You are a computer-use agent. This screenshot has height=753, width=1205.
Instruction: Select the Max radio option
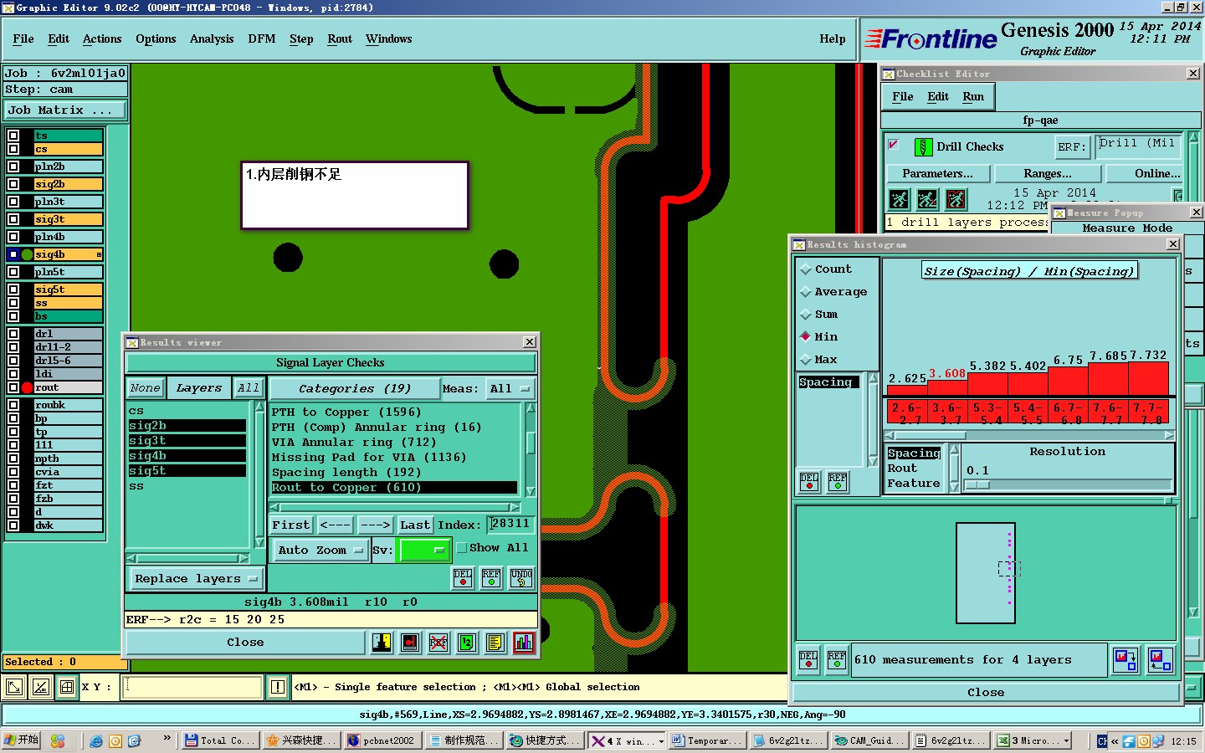tap(806, 360)
